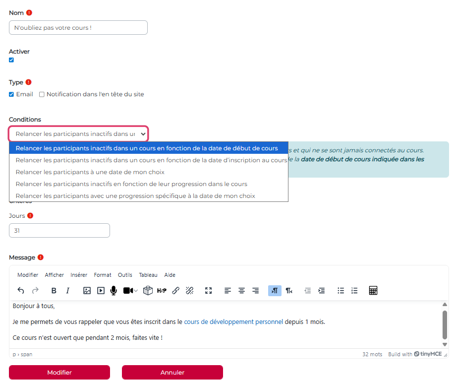Click the Jours input field
The height and width of the screenshot is (384, 454).
(x=59, y=231)
